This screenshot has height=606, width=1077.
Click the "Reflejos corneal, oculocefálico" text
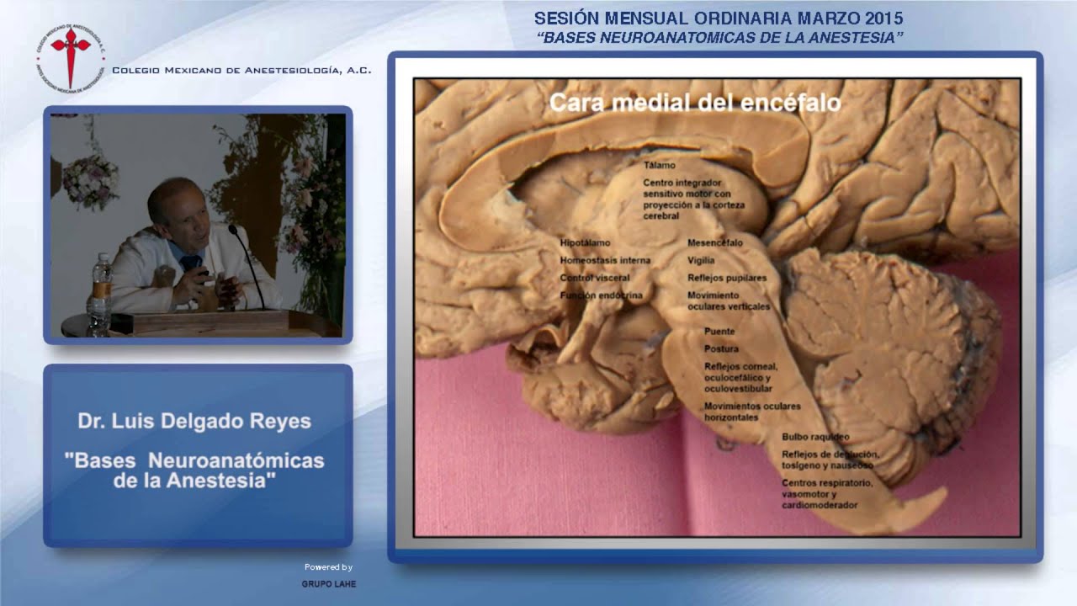pyautogui.click(x=741, y=377)
